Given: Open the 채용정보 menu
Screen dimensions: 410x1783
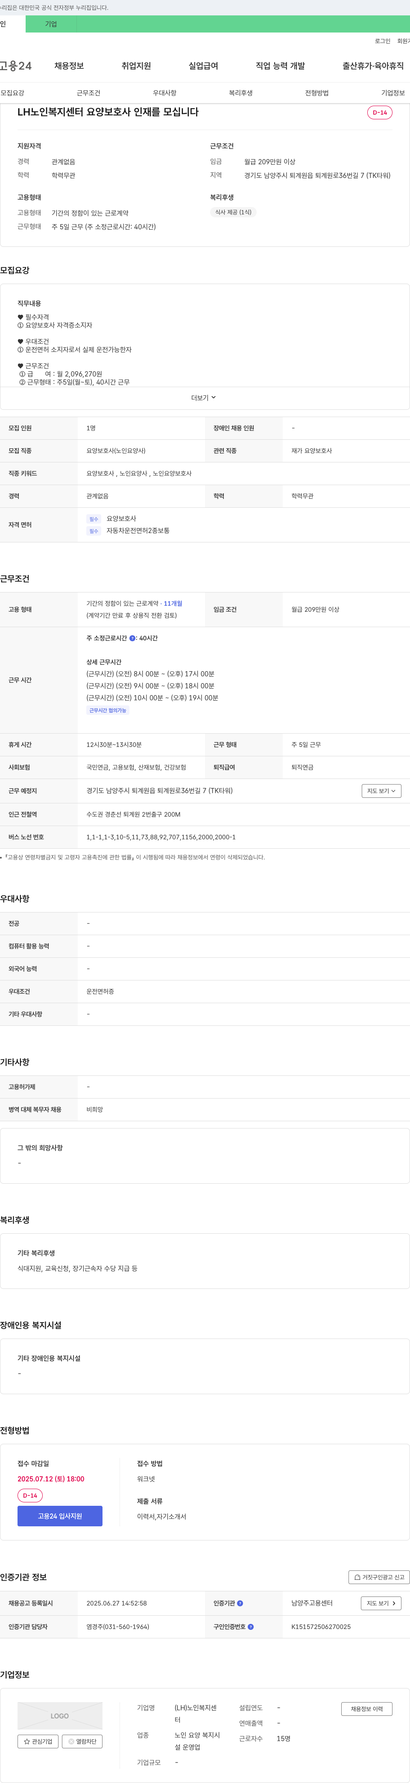Looking at the screenshot, I should tap(69, 66).
